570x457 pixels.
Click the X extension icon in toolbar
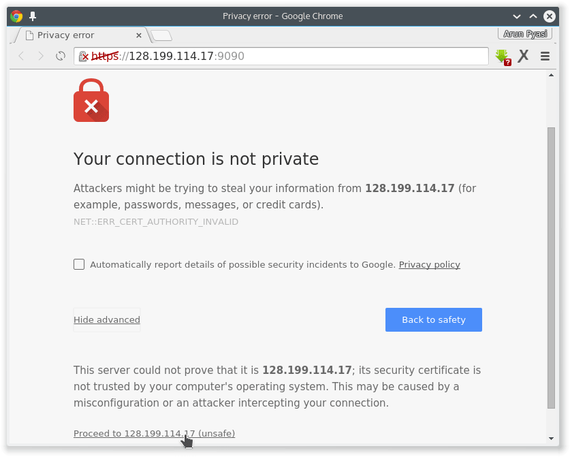(523, 56)
